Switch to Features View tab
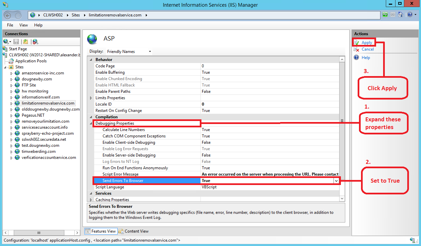This screenshot has width=421, height=246. click(x=100, y=231)
